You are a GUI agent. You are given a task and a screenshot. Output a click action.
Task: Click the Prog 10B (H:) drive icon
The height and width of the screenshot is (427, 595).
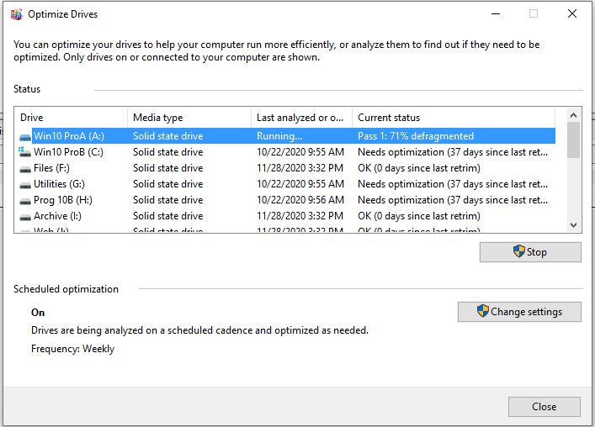pos(25,200)
